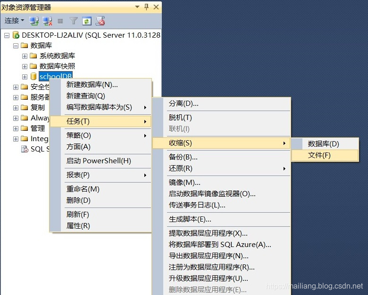
Task: Click the green refresh icon in toolbar
Action: pyautogui.click(x=87, y=21)
